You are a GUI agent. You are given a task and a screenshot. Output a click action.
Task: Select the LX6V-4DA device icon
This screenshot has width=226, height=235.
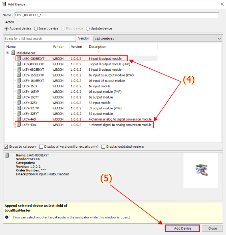19,125
